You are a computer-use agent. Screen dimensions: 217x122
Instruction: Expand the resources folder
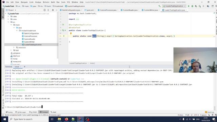point(14,47)
